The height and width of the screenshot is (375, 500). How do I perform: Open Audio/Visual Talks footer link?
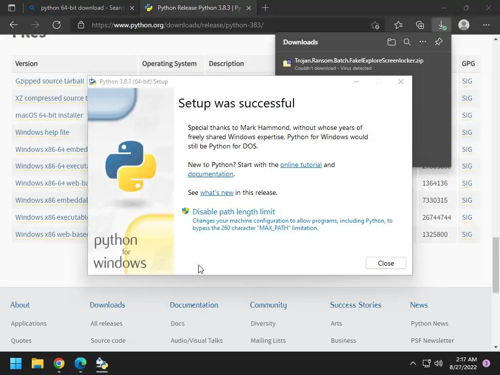(196, 340)
